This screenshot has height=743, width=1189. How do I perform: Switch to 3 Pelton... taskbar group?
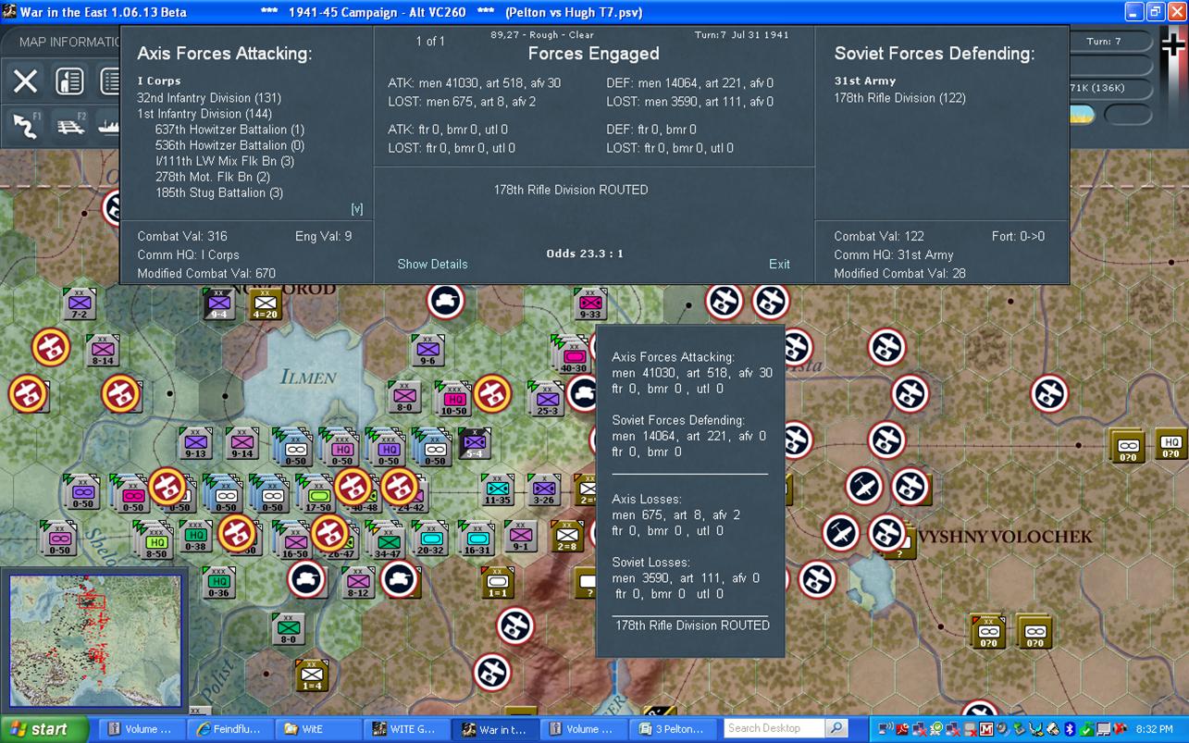[x=673, y=729]
